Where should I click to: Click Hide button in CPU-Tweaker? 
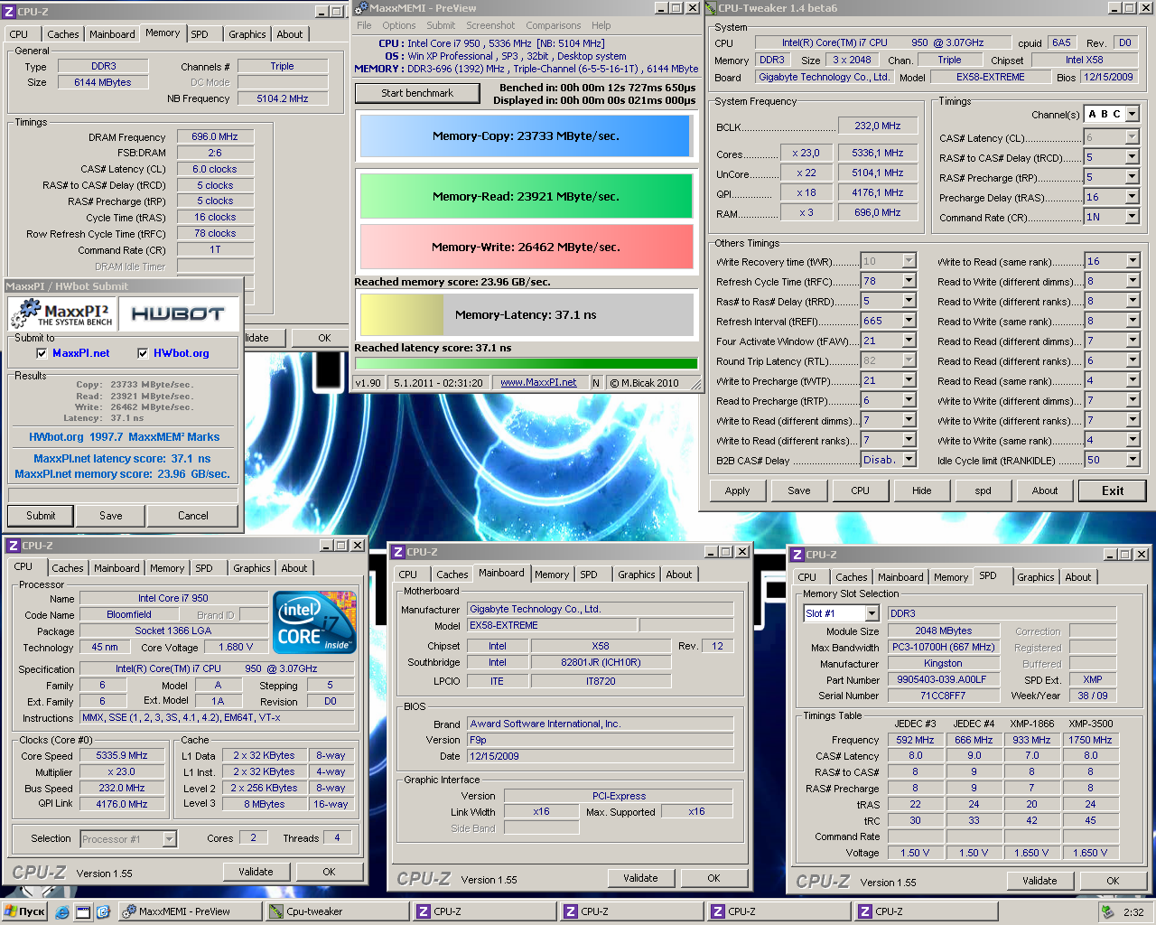coord(921,491)
